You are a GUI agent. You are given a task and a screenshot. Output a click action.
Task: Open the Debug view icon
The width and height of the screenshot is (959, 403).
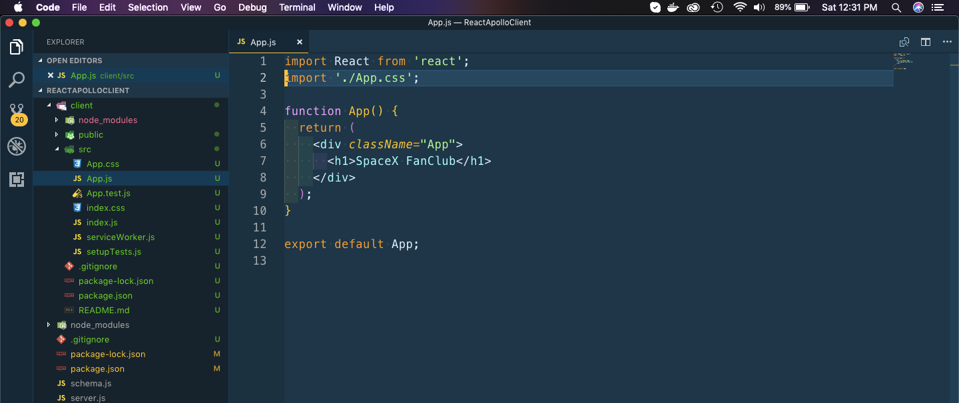pyautogui.click(x=17, y=146)
